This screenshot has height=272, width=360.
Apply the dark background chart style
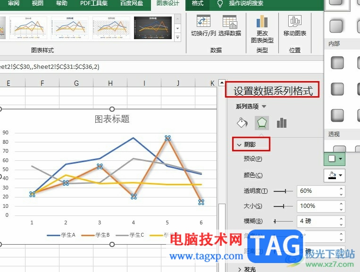coord(153,28)
